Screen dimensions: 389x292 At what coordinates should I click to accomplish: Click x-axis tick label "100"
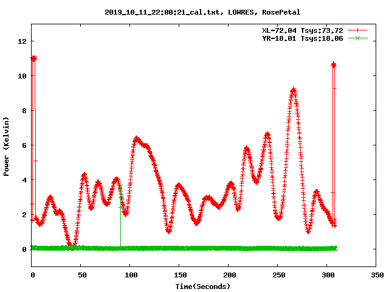click(x=131, y=275)
